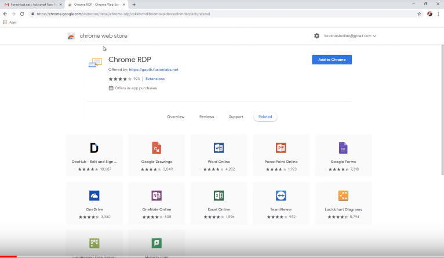
Task: Click the DocHub - Edit and Sign title
Action: click(94, 162)
